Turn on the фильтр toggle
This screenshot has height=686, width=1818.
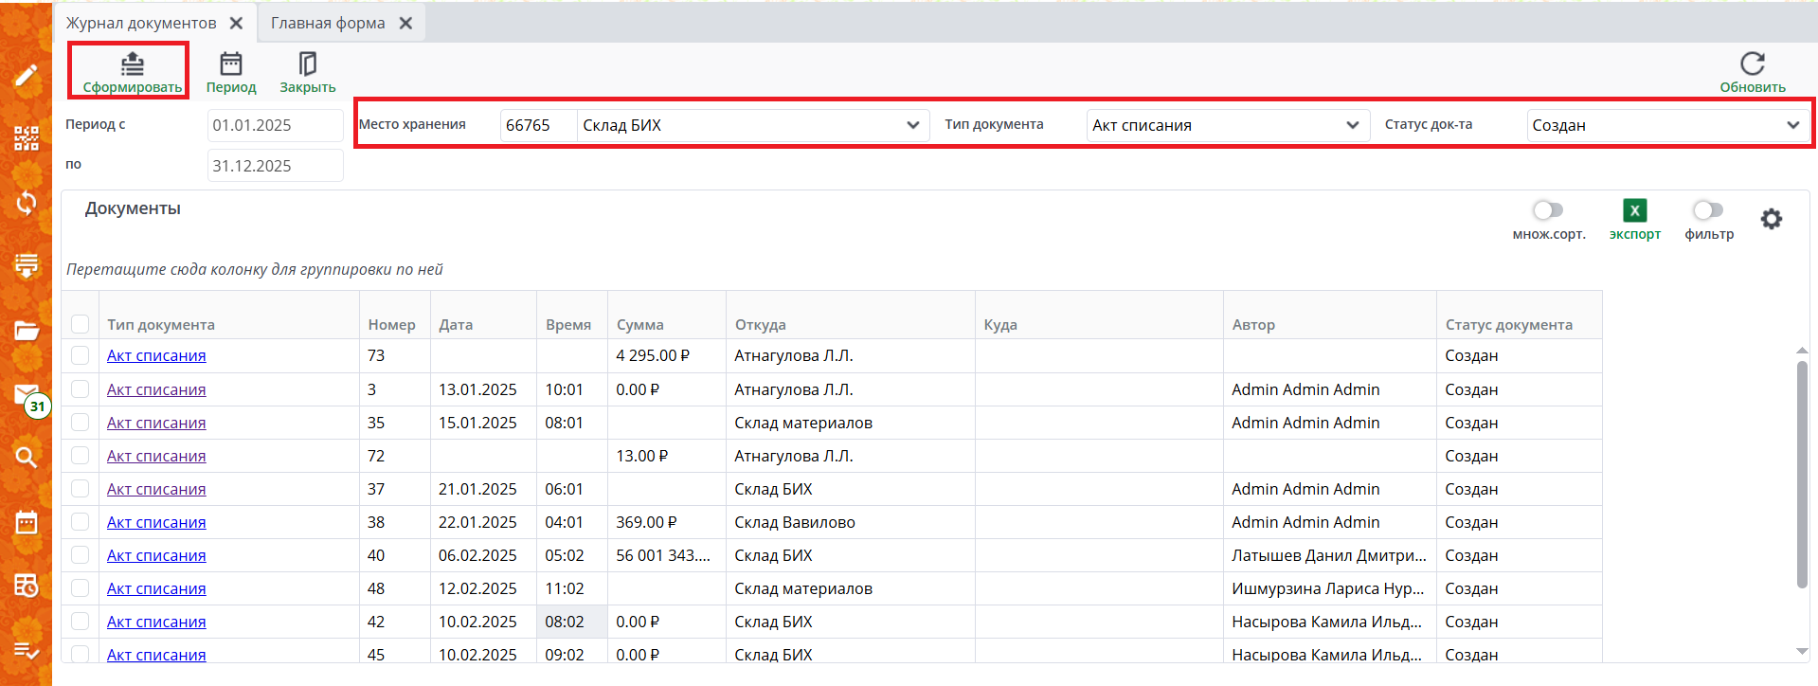[x=1707, y=210]
